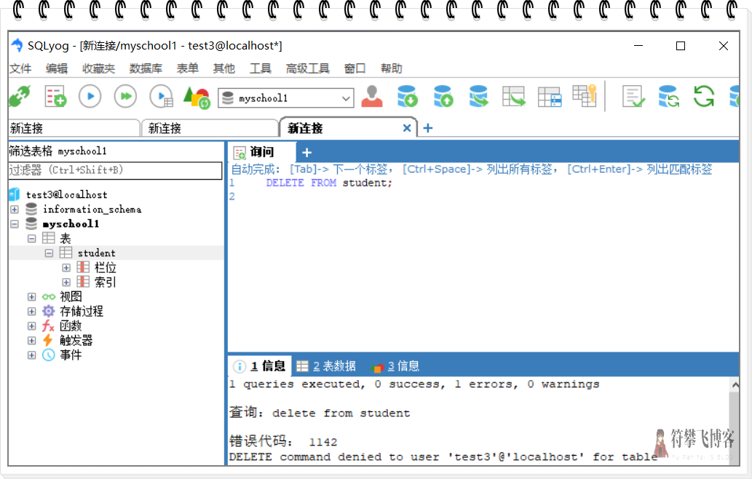Open the schema designer table icon
The width and height of the screenshot is (752, 479).
click(x=549, y=97)
